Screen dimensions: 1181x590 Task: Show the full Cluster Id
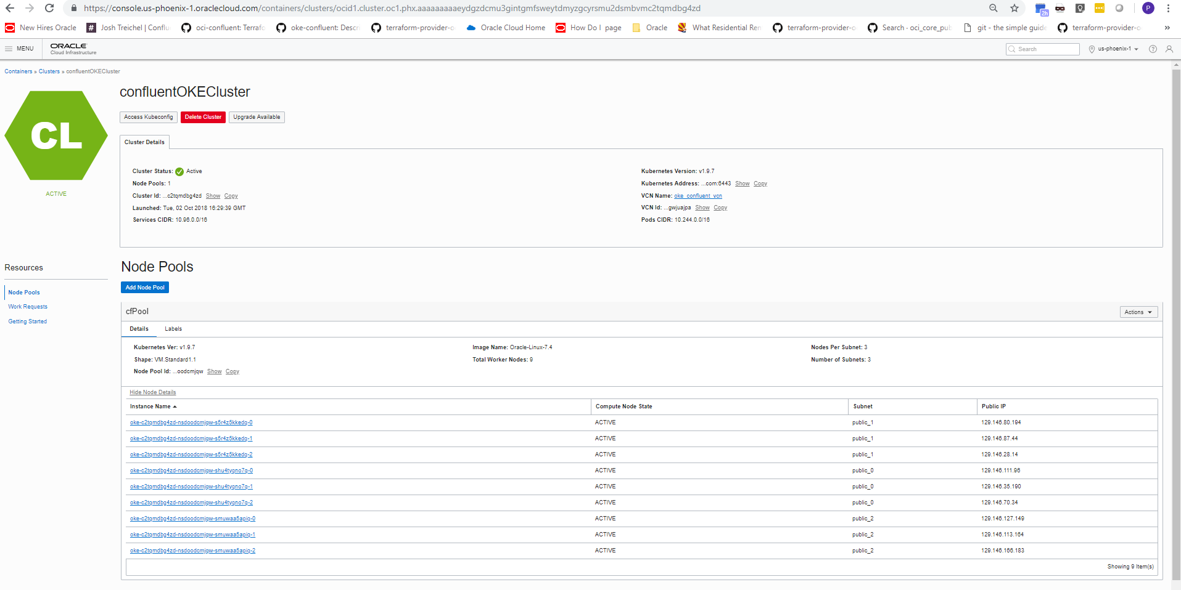click(213, 196)
